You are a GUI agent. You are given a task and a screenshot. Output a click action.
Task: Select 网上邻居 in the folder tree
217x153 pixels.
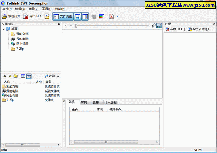(22, 44)
